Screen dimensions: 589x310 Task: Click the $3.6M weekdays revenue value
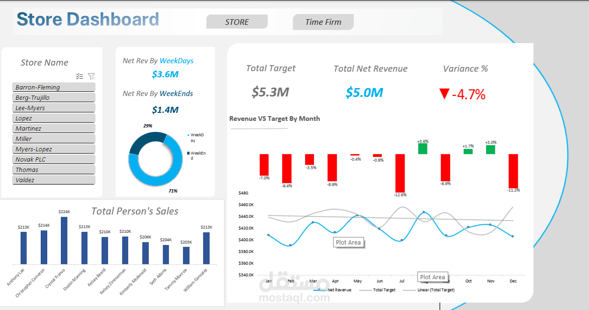click(165, 74)
